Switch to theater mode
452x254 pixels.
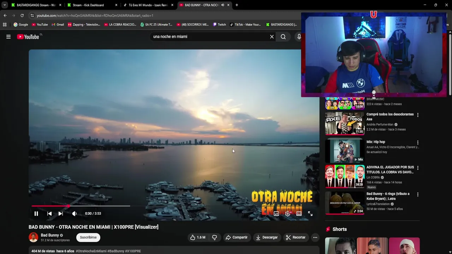(x=299, y=213)
